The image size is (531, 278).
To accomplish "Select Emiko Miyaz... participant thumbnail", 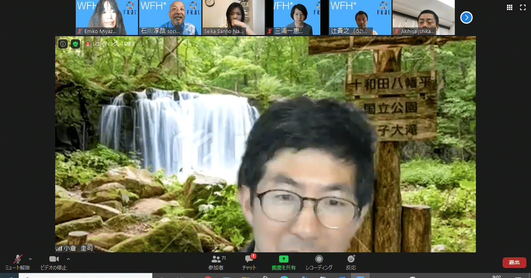I will [x=107, y=17].
